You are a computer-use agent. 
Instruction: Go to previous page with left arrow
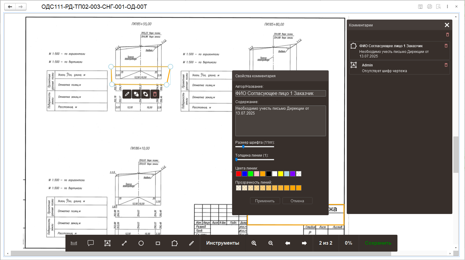[288, 243]
